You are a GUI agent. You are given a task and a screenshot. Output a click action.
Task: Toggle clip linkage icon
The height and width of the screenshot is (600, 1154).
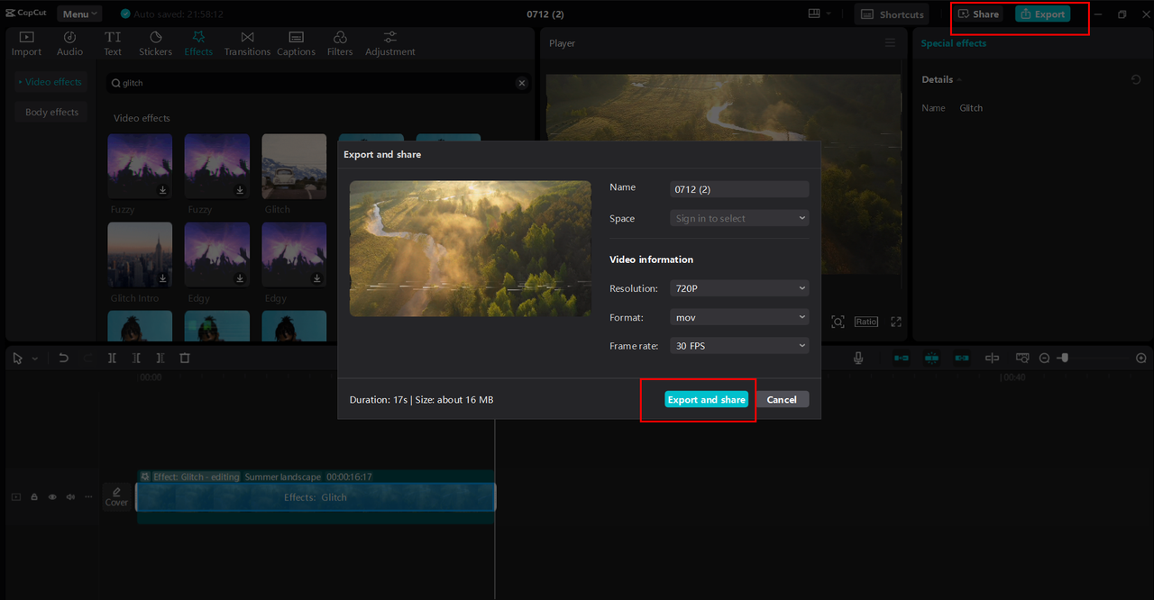(x=962, y=358)
